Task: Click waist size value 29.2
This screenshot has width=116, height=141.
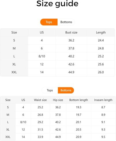Action: [40, 122]
